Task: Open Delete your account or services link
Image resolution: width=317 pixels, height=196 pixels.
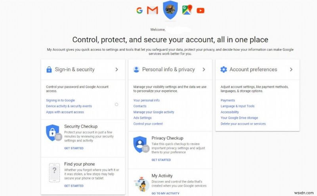Action: click(243, 124)
